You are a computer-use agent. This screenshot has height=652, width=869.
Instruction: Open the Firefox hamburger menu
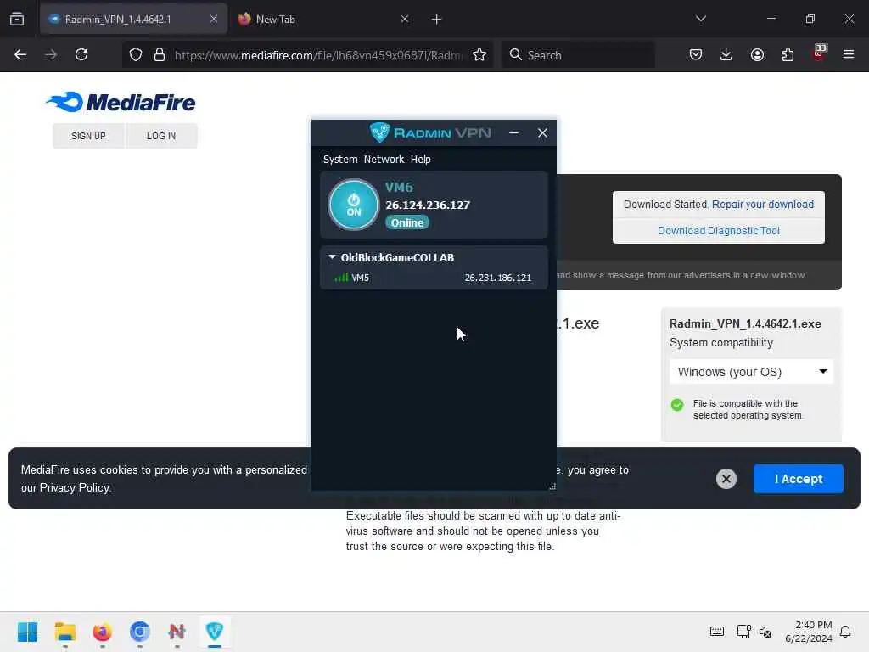[x=849, y=55]
